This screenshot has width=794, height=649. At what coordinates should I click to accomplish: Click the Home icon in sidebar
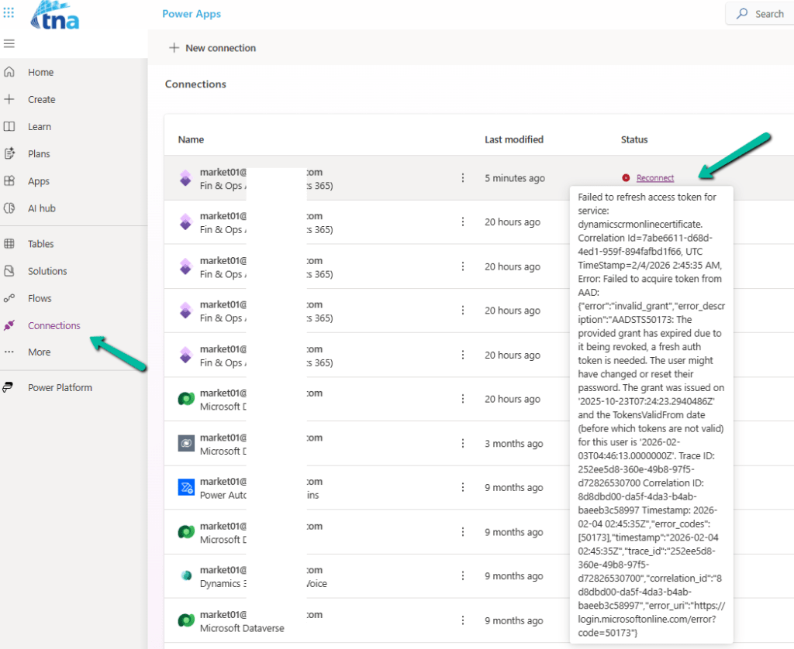pyautogui.click(x=9, y=72)
